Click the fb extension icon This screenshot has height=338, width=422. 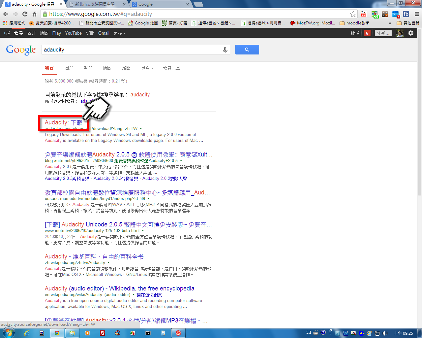click(x=406, y=14)
